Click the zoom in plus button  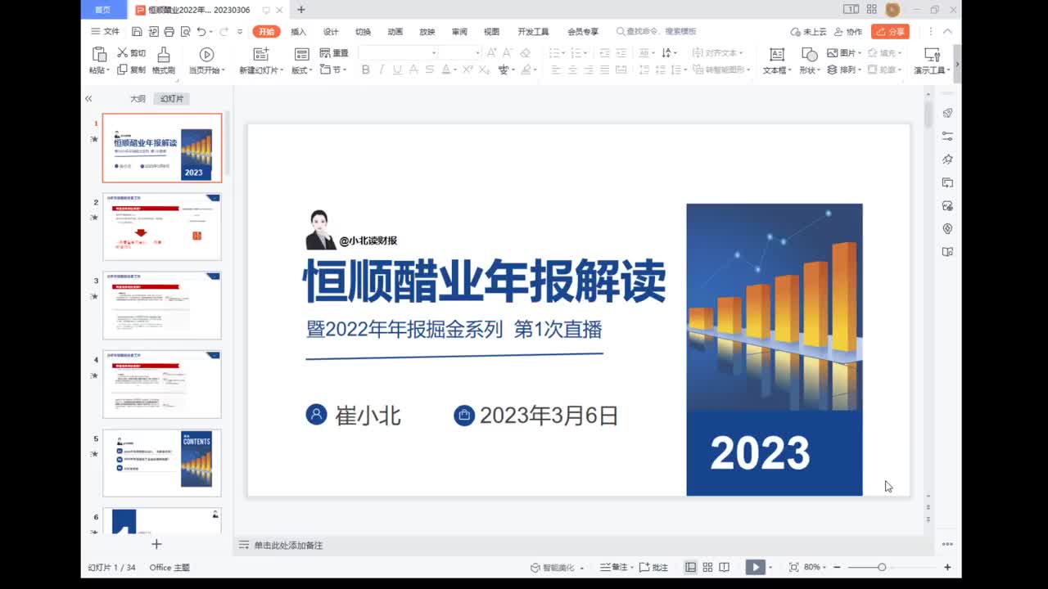coord(947,567)
